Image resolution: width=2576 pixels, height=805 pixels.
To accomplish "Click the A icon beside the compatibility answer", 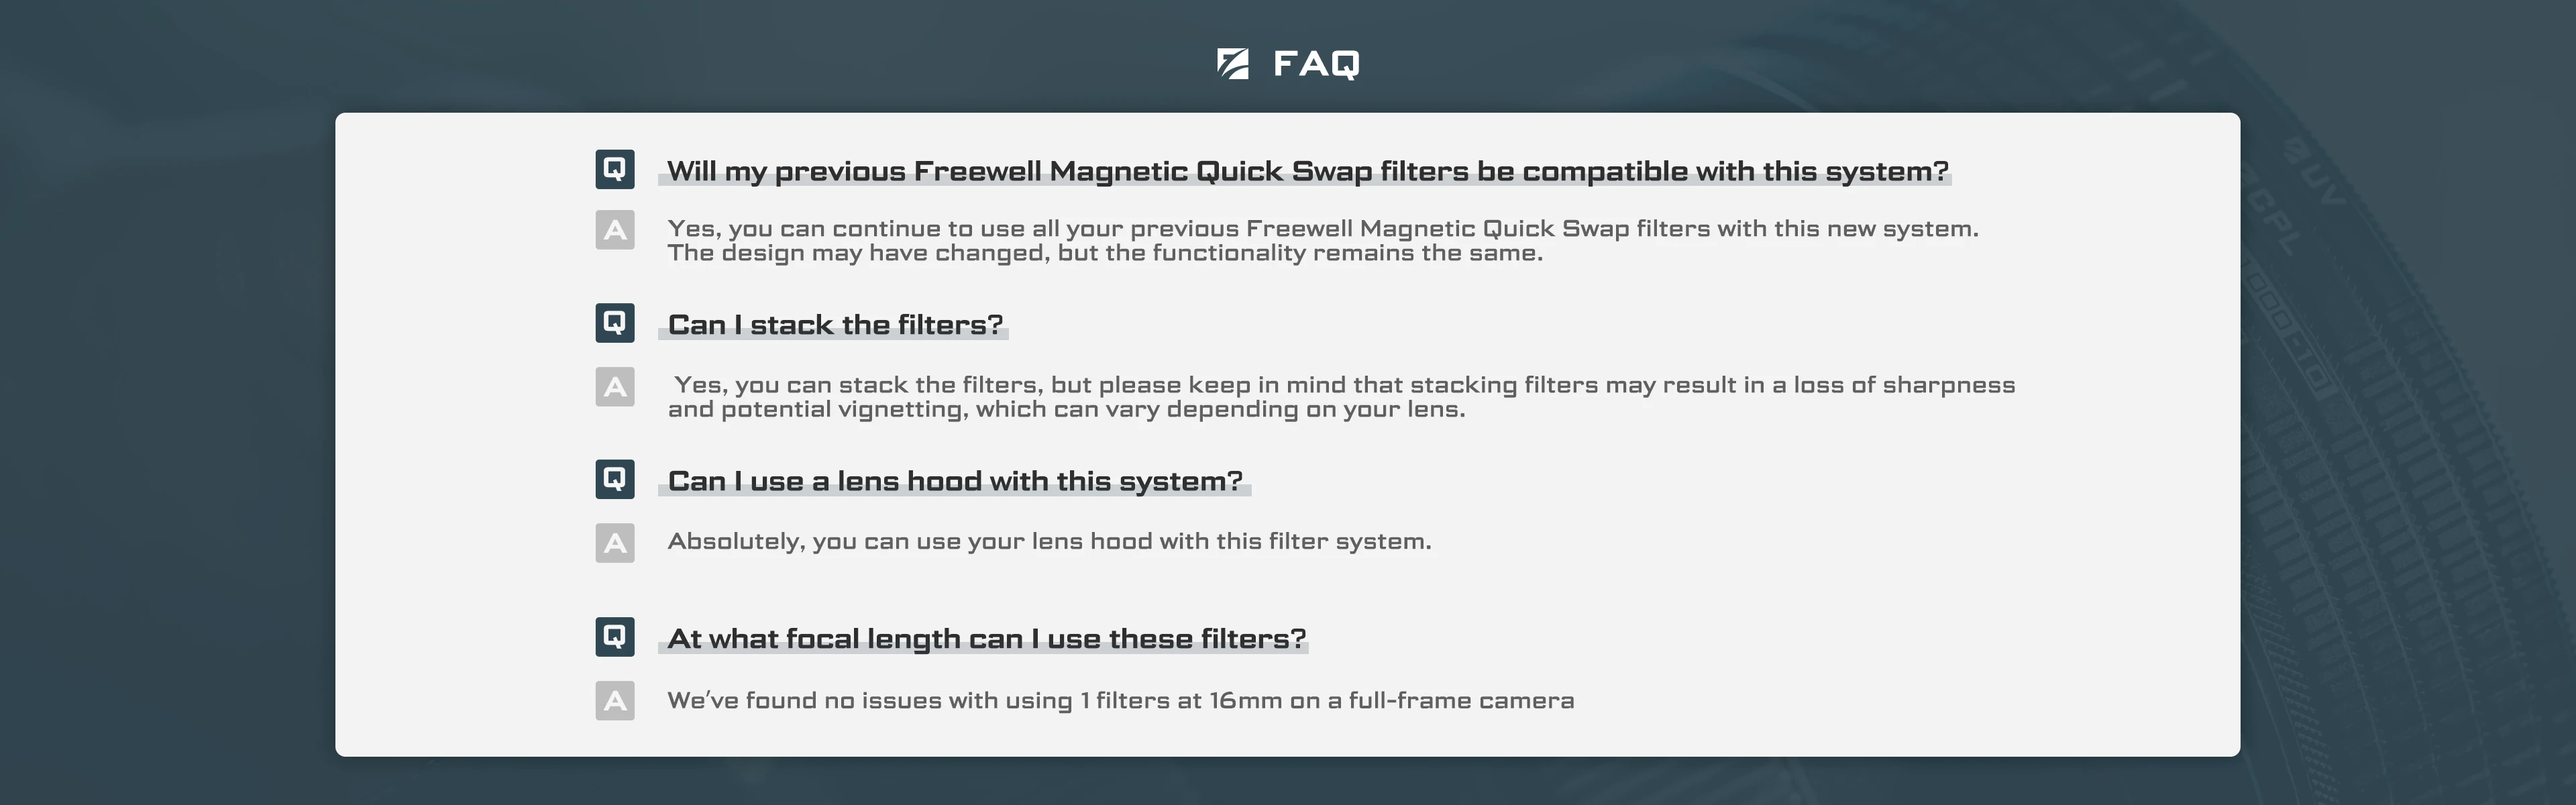I will click(x=615, y=230).
